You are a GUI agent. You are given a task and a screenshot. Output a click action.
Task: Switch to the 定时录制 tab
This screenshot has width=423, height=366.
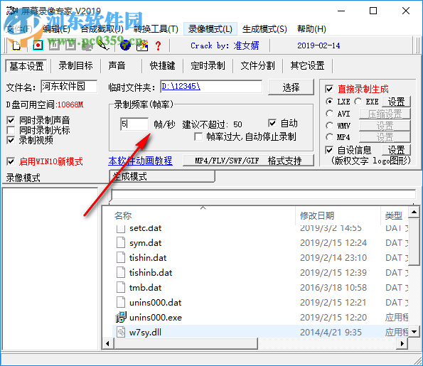[x=208, y=65]
